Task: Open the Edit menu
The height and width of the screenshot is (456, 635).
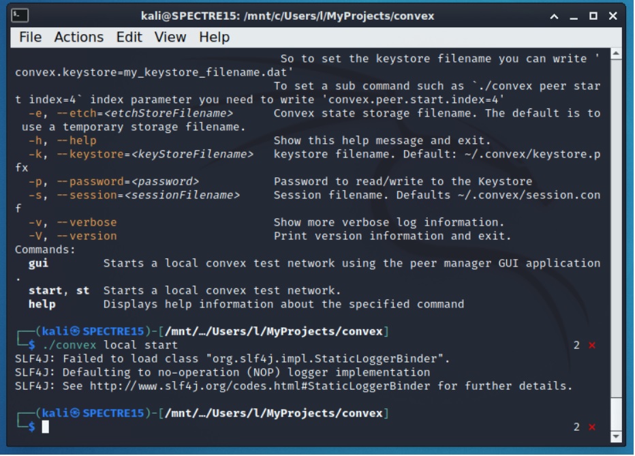Action: (x=129, y=37)
